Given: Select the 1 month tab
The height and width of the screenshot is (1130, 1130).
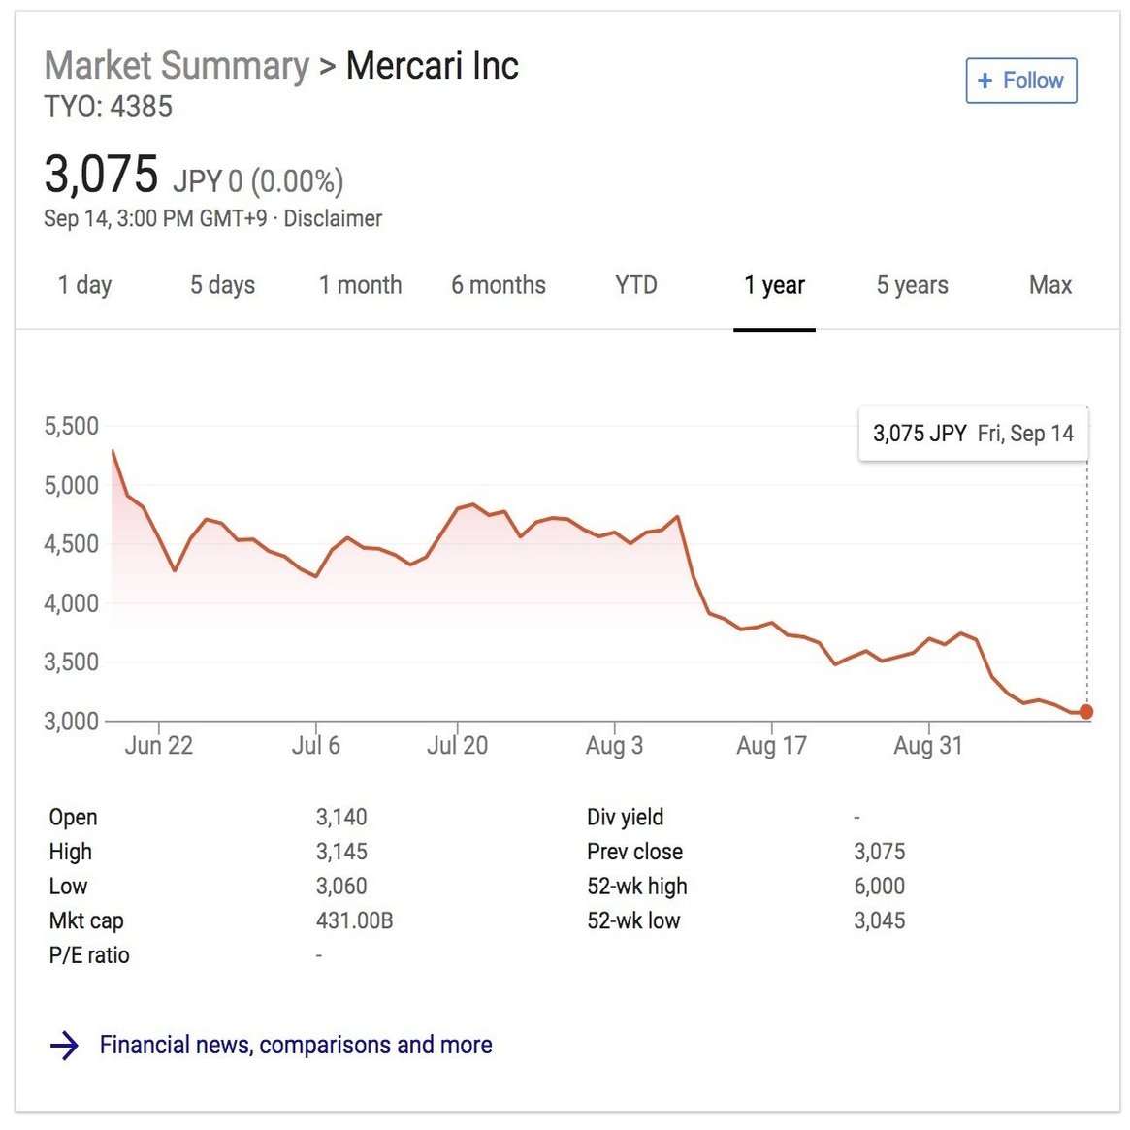Looking at the screenshot, I should tap(360, 285).
